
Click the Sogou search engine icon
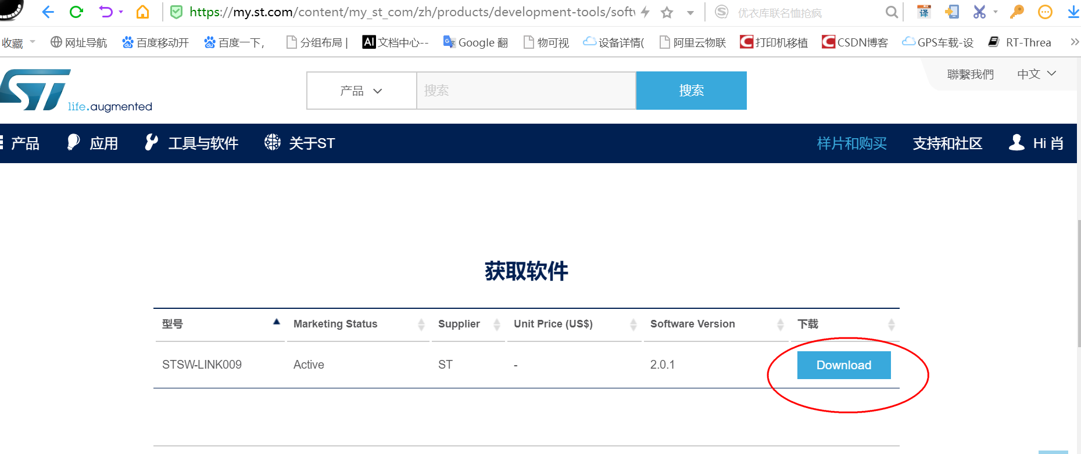tap(721, 12)
